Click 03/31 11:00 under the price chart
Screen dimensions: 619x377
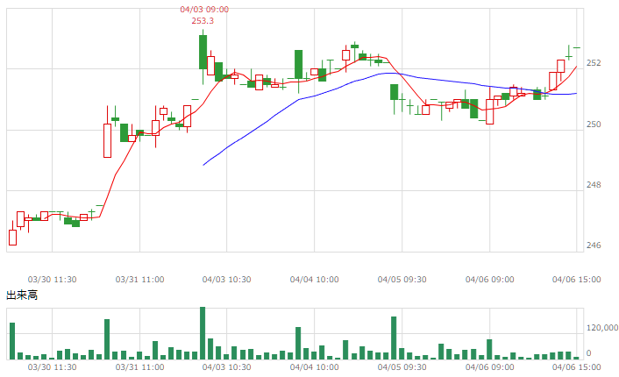point(139,280)
